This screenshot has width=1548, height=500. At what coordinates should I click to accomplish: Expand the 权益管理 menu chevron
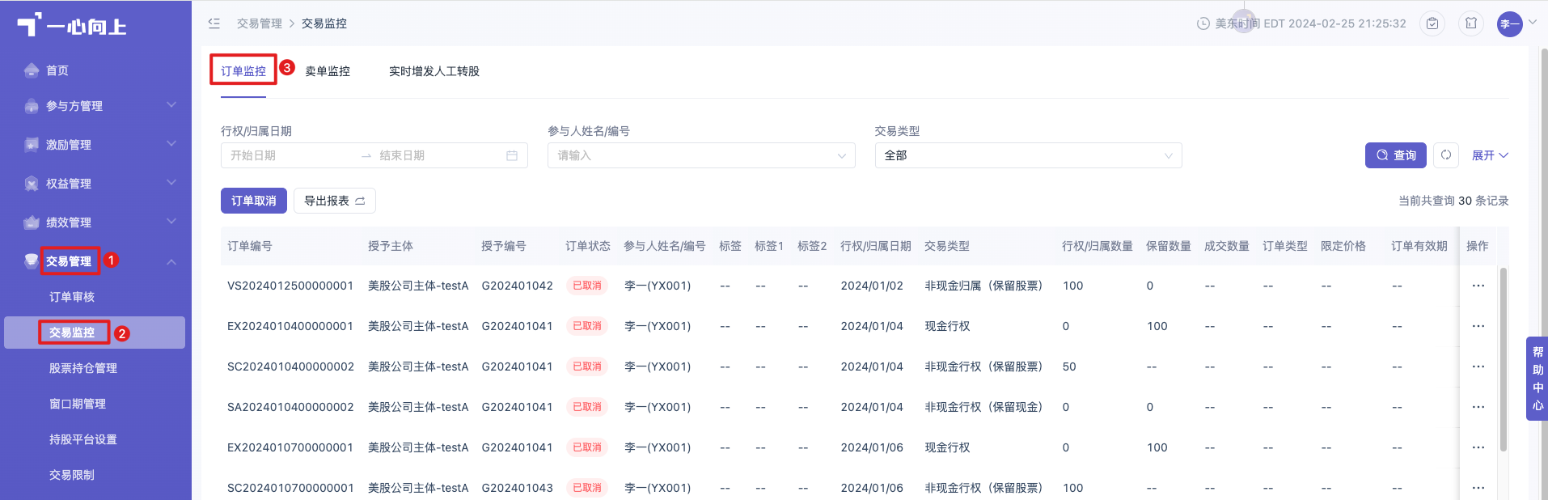171,183
